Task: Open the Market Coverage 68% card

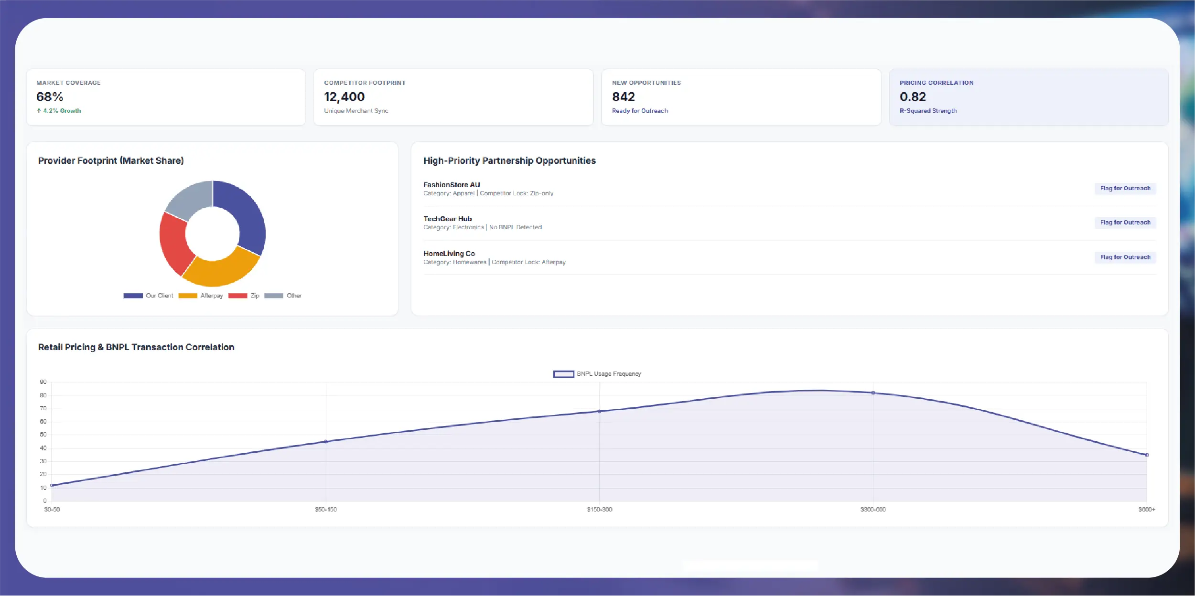Action: point(166,97)
